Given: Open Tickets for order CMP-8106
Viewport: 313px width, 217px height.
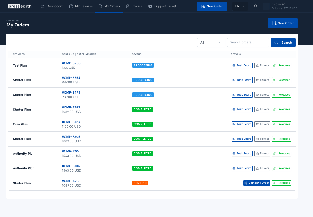Looking at the screenshot, I should coord(262,169).
